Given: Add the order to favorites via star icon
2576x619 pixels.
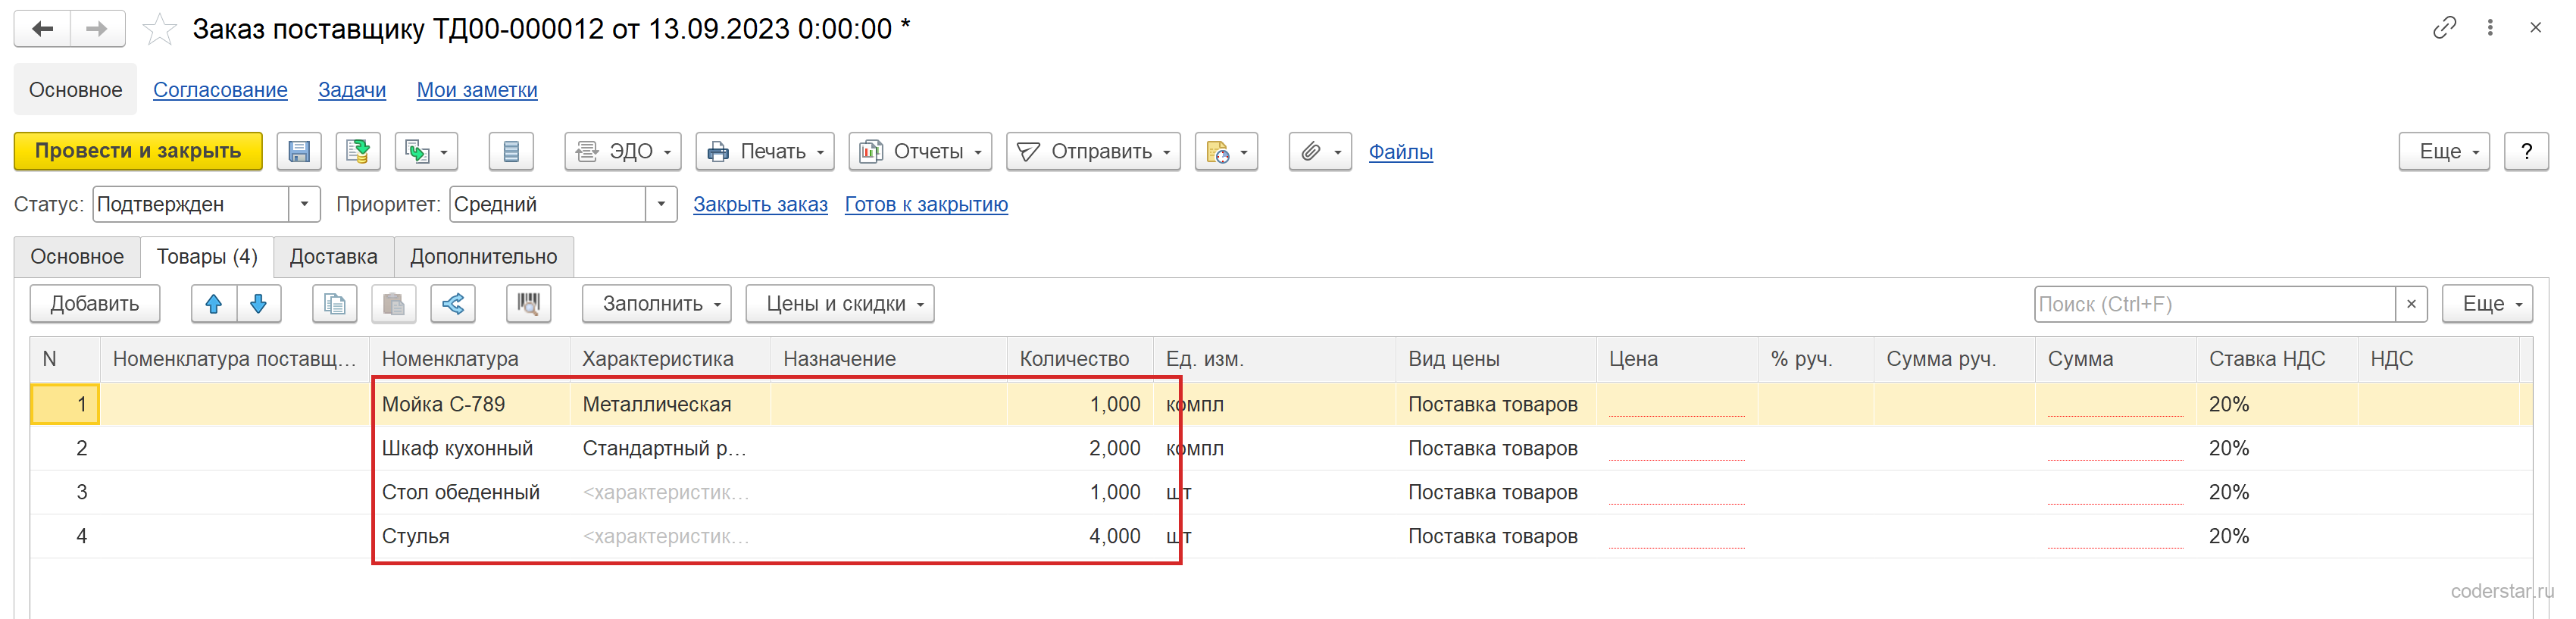Looking at the screenshot, I should click(x=159, y=29).
